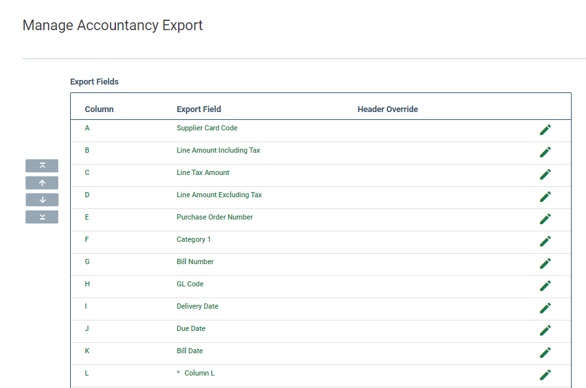The width and height of the screenshot is (586, 388).
Task: Open editor for Line Amount Excluding Tax
Action: [545, 197]
